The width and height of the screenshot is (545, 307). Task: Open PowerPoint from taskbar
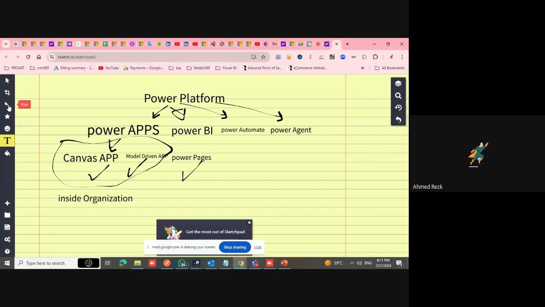tap(284, 263)
